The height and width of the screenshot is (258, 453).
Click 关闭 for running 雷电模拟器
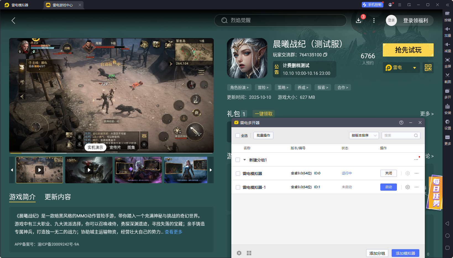click(389, 173)
